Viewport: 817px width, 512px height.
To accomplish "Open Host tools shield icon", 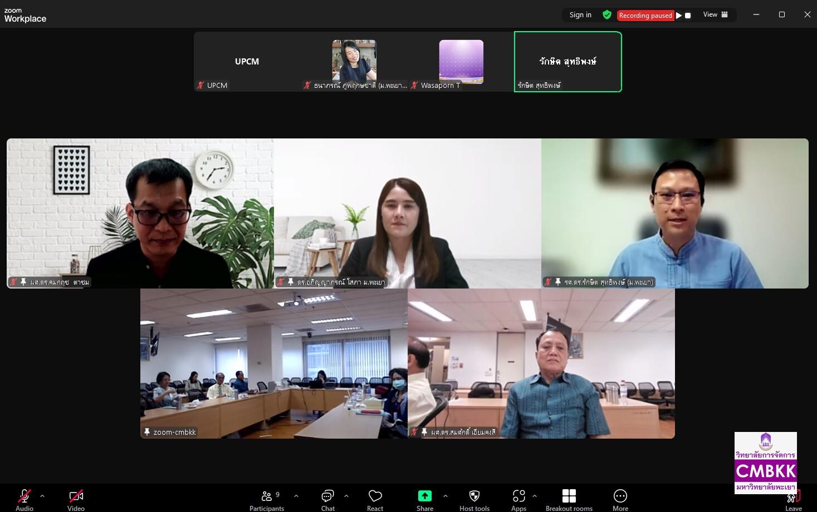I will (474, 495).
